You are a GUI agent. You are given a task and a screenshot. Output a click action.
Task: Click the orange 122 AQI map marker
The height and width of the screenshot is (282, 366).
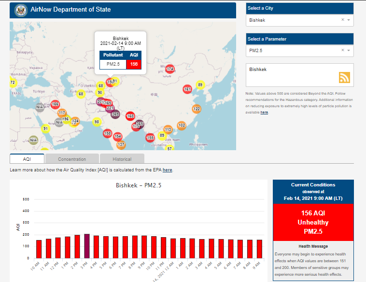tap(197, 109)
